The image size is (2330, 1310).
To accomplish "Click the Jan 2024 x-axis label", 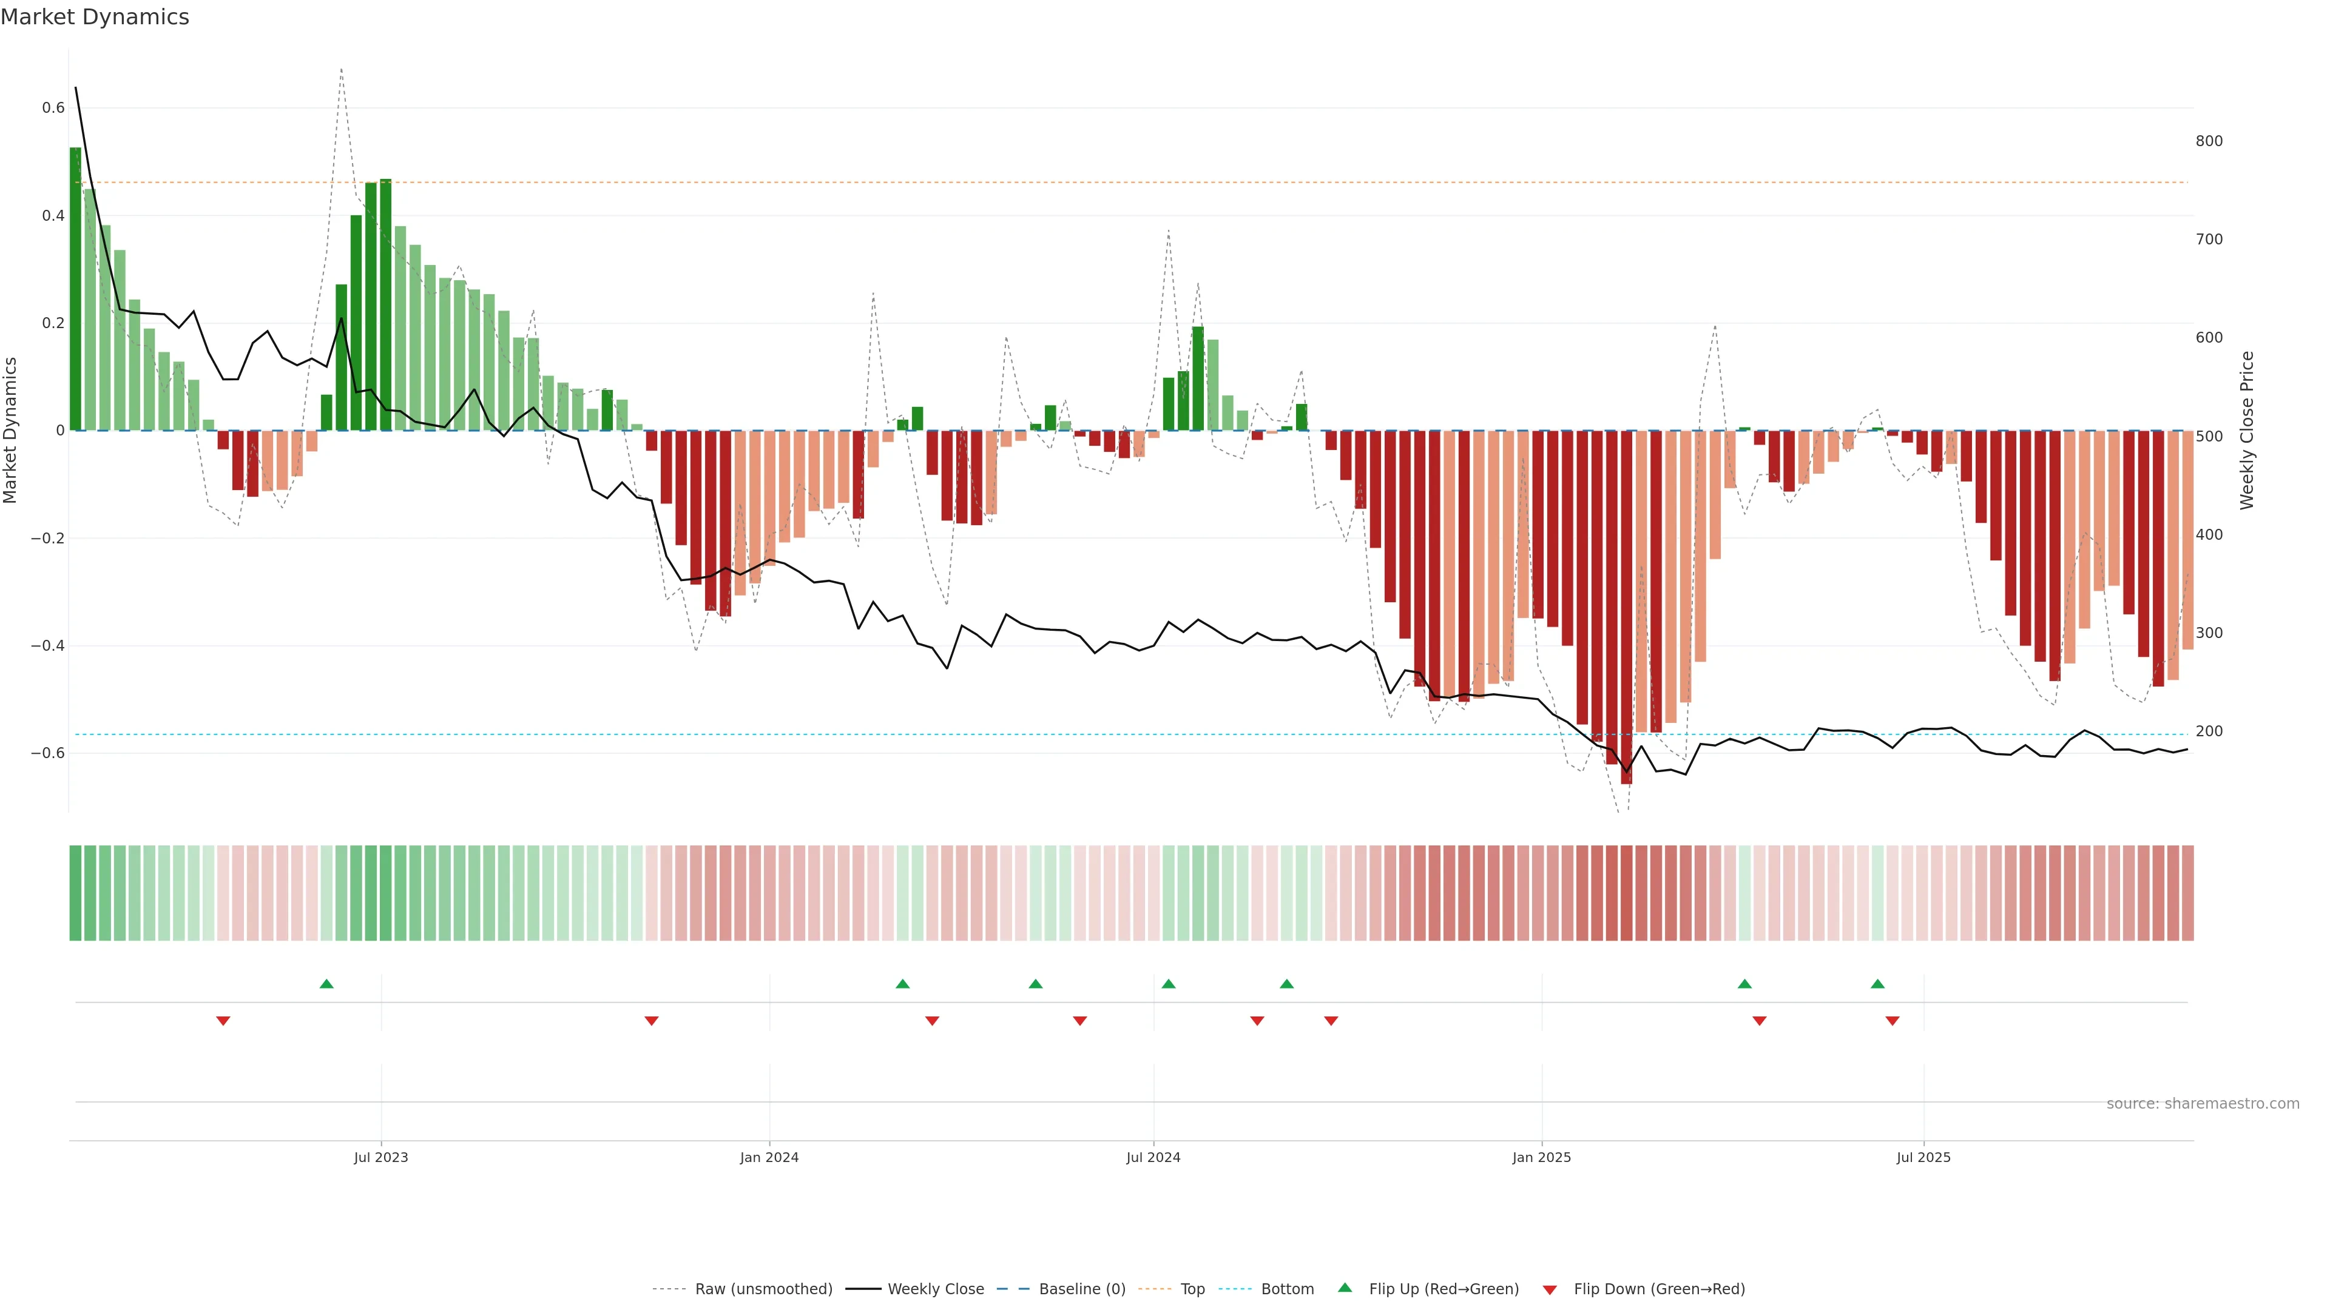I will pyautogui.click(x=769, y=1157).
